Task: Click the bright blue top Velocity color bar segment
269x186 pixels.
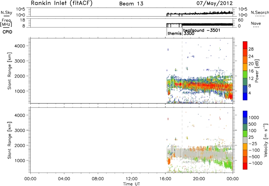Action: click(245, 114)
